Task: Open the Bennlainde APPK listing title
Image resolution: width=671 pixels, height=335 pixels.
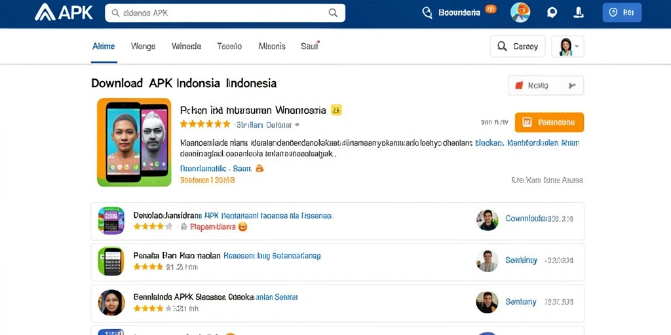Action: tap(216, 296)
